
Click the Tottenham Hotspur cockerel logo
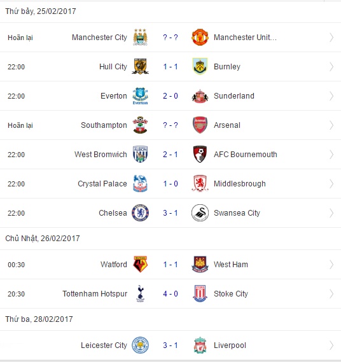(140, 294)
